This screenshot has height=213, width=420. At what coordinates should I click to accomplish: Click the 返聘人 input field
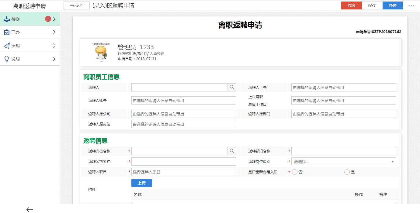(x=179, y=88)
